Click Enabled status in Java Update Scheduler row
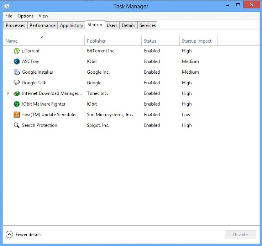The height and width of the screenshot is (246, 262). (x=152, y=115)
